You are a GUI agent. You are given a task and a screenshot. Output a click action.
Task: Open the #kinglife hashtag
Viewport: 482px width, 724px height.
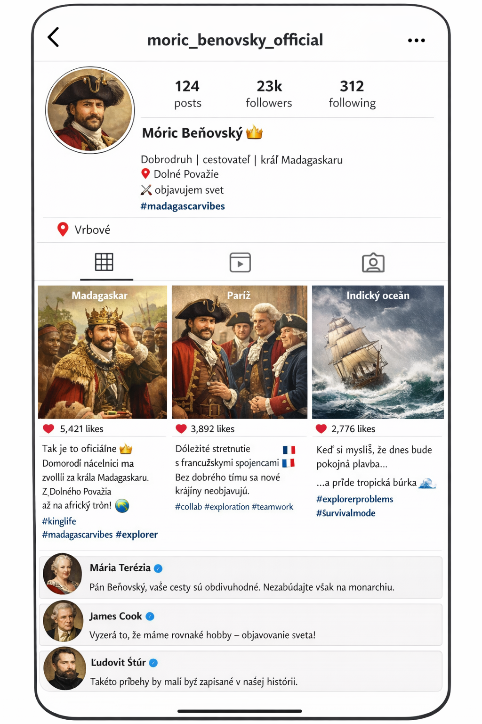pyautogui.click(x=59, y=521)
